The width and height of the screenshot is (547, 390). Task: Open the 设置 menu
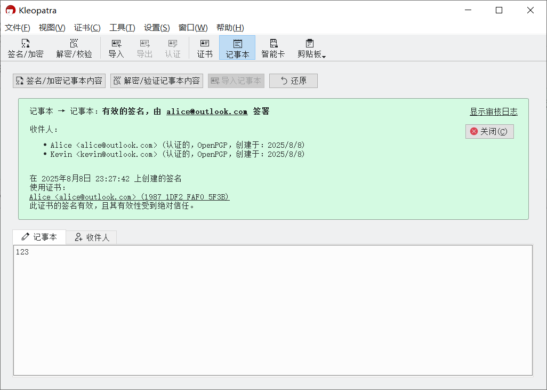(x=158, y=27)
